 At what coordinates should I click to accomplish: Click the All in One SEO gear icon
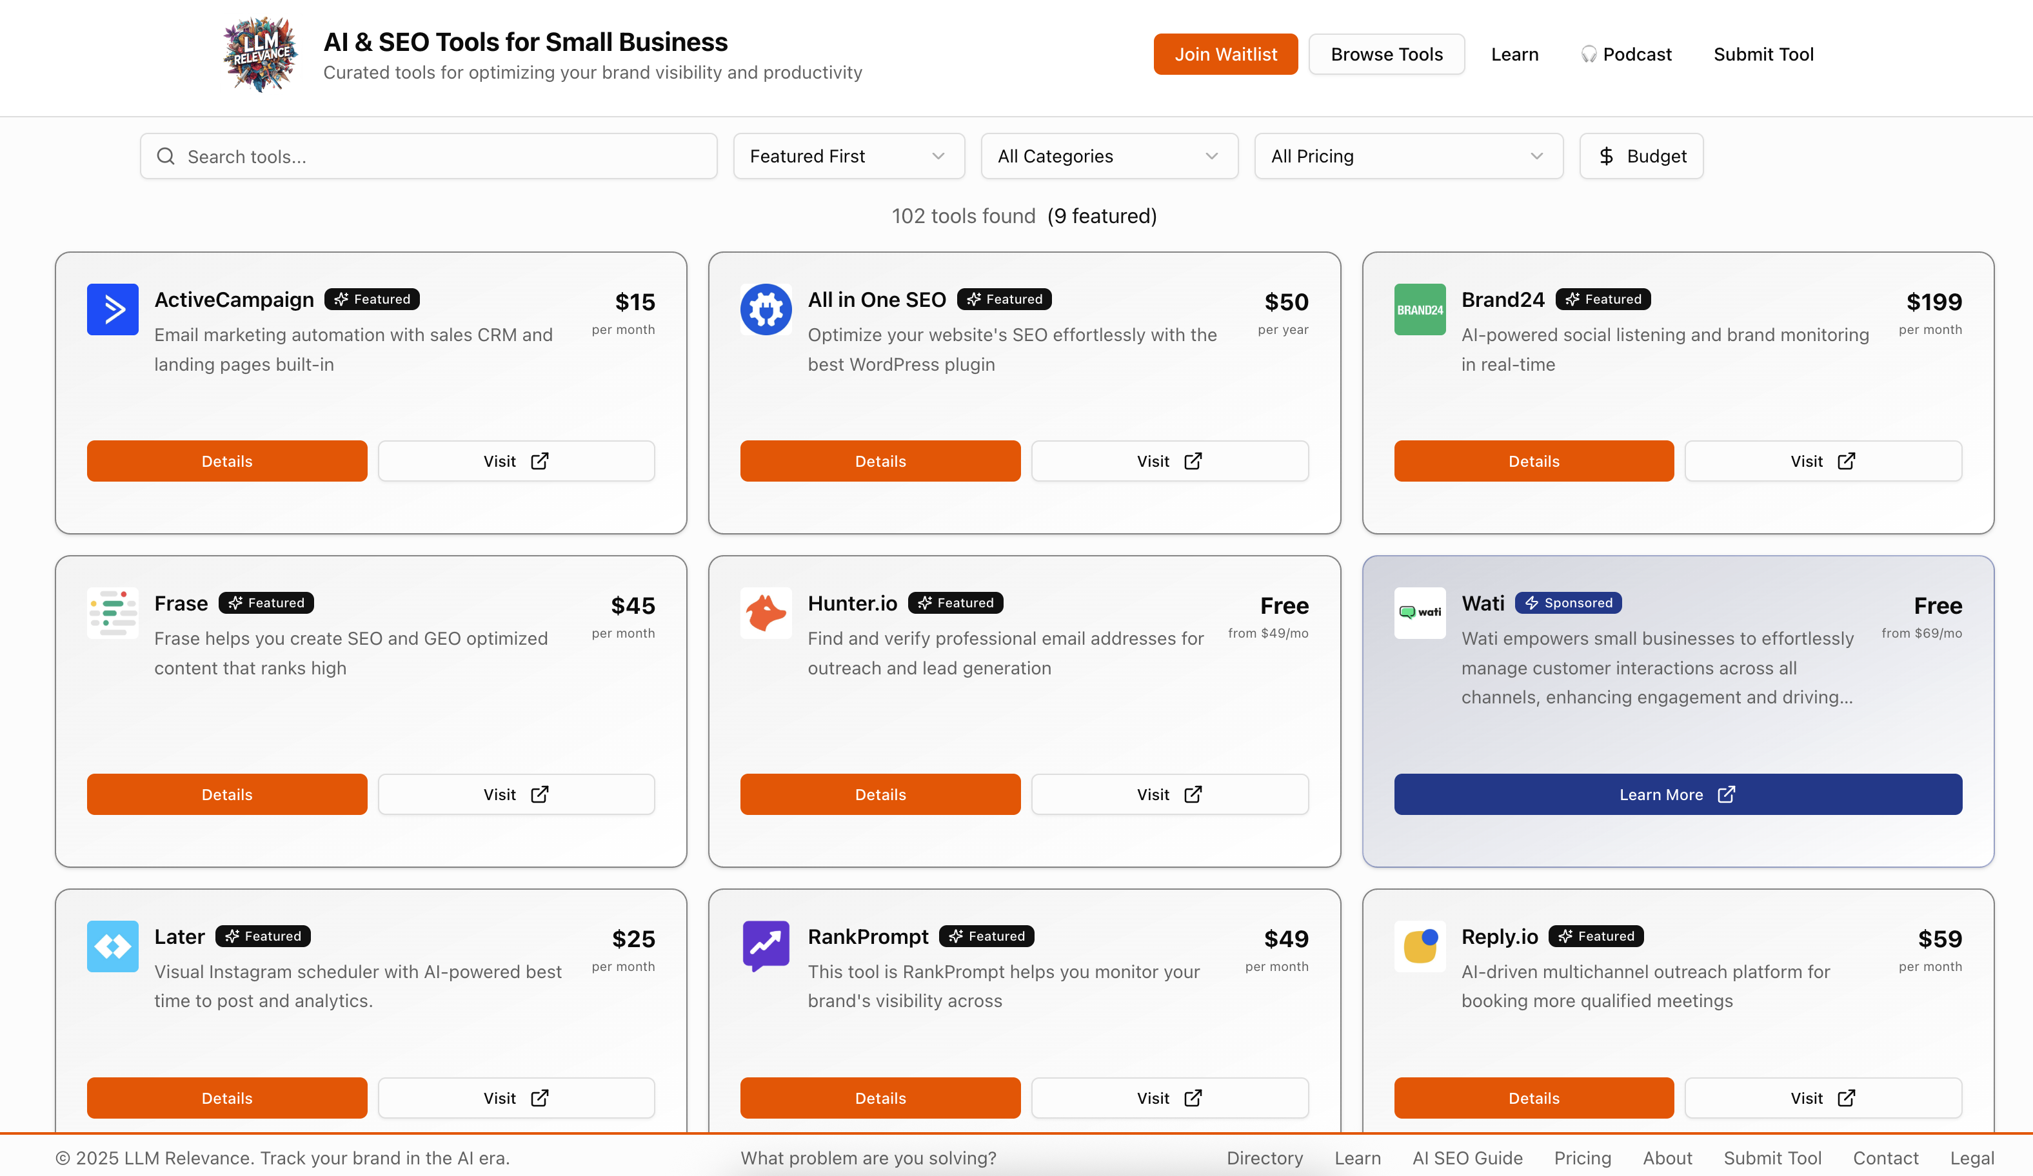765,309
